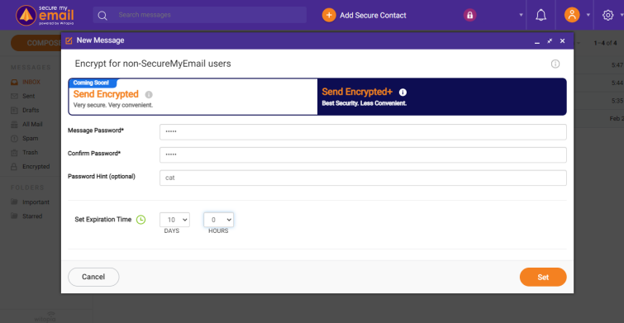Click the Password Hint field
The image size is (624, 323).
coord(363,178)
